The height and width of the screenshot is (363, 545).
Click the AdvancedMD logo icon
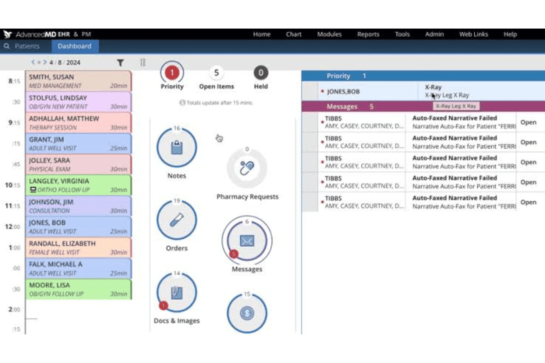[x=7, y=34]
